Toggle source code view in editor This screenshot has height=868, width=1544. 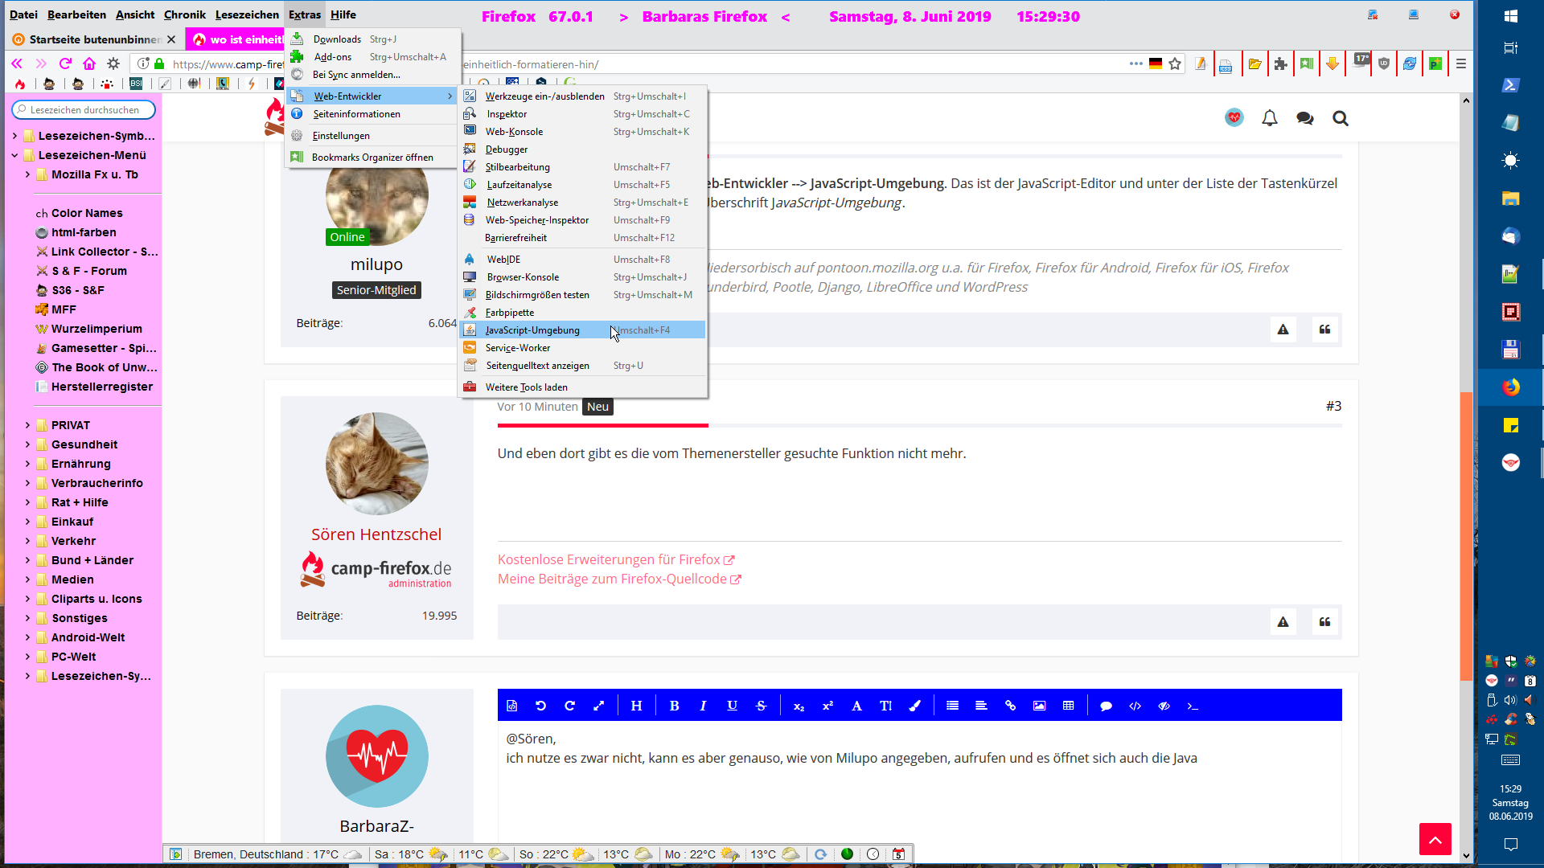[511, 706]
